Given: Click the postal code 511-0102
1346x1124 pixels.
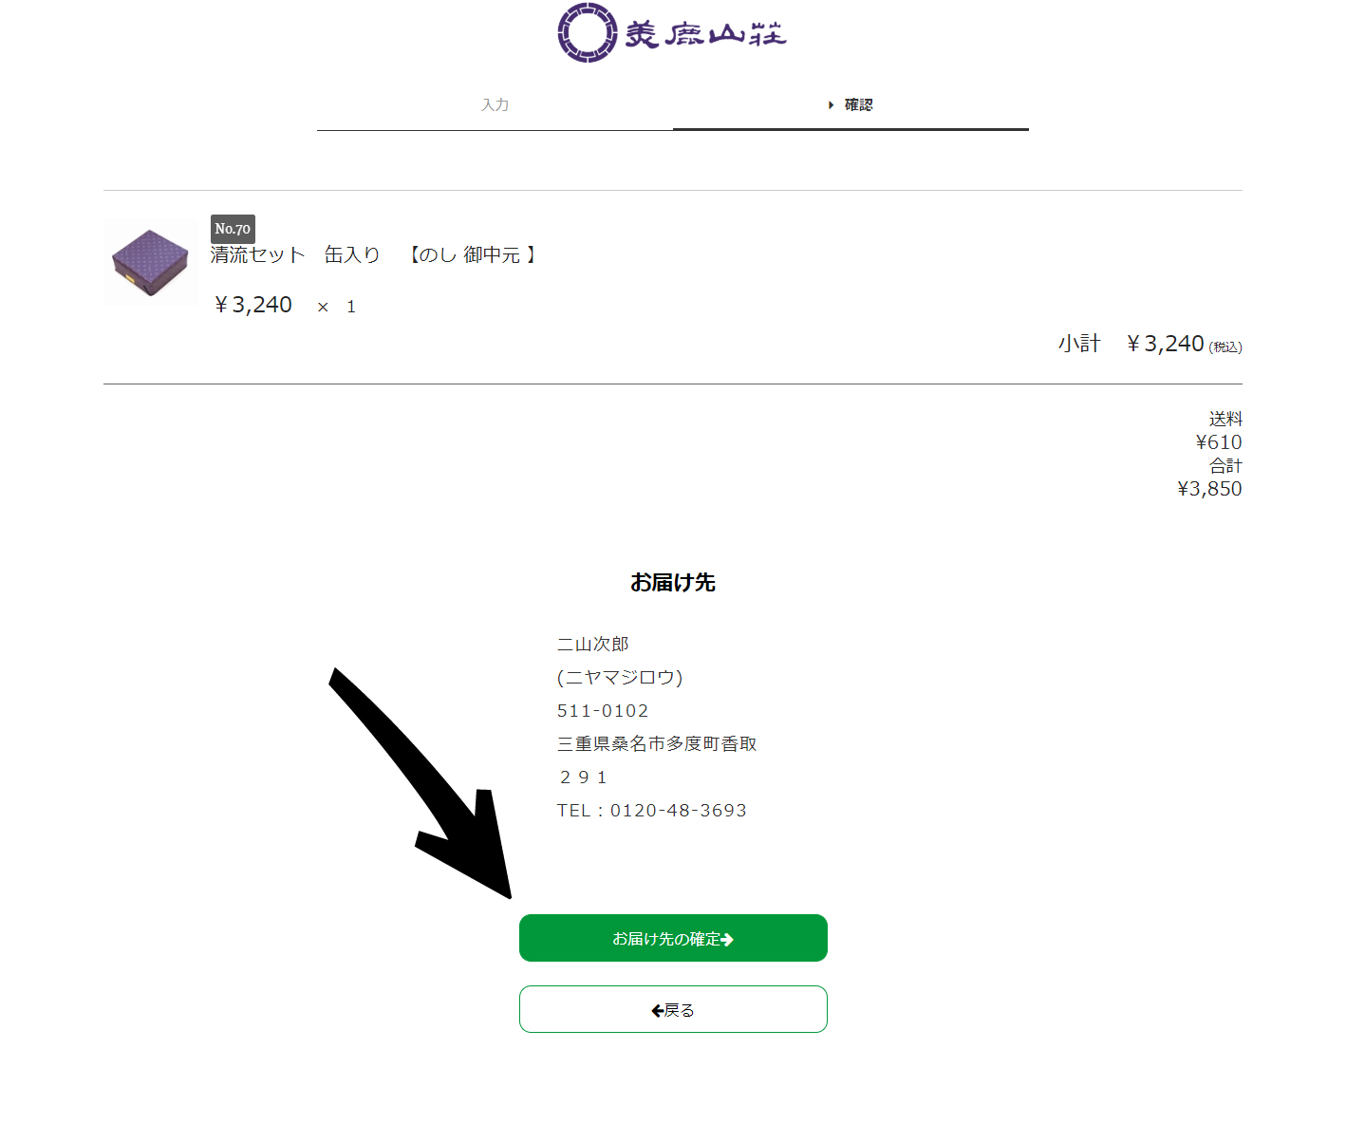Looking at the screenshot, I should point(603,710).
